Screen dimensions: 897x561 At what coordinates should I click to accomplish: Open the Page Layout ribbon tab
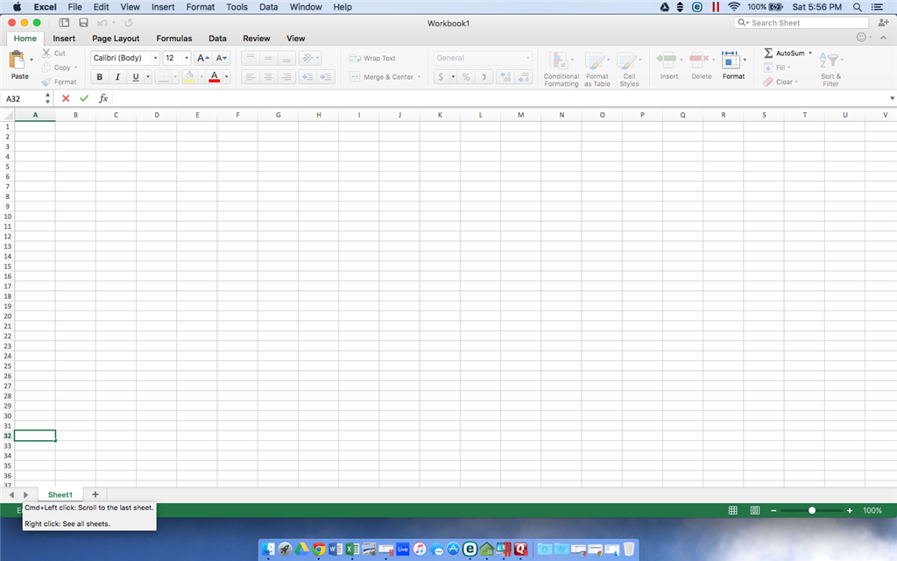click(116, 39)
